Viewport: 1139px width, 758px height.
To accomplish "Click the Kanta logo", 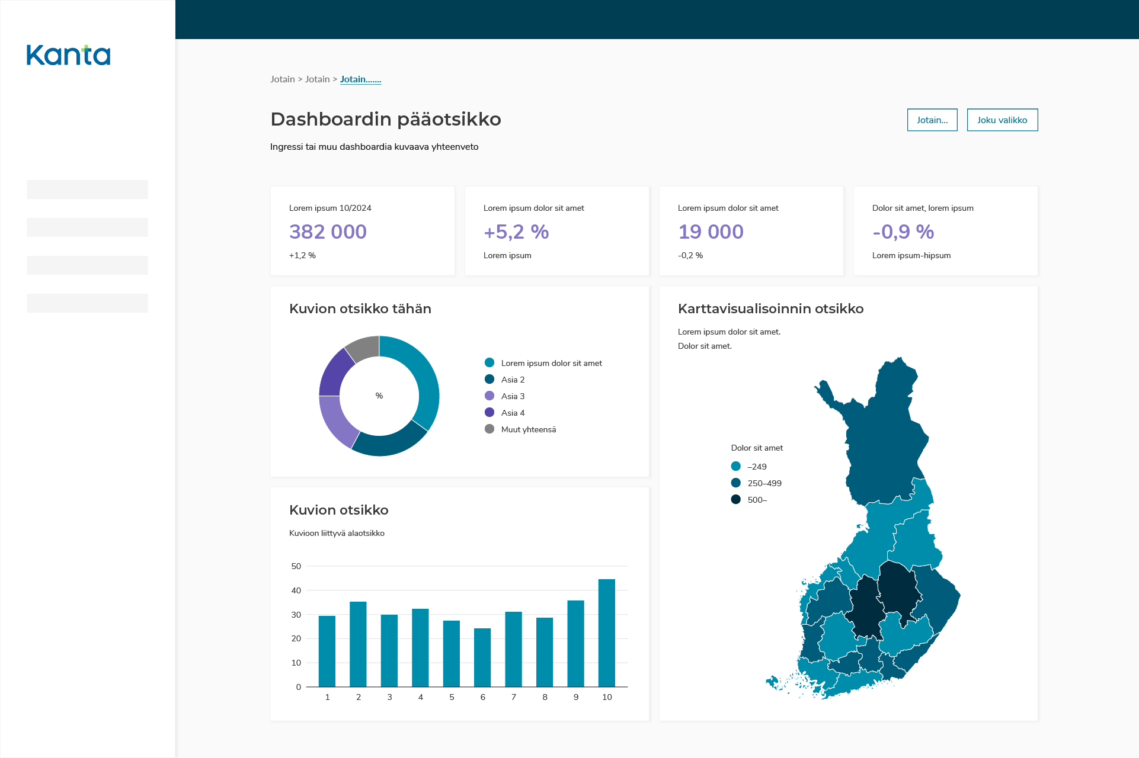I will (x=68, y=55).
